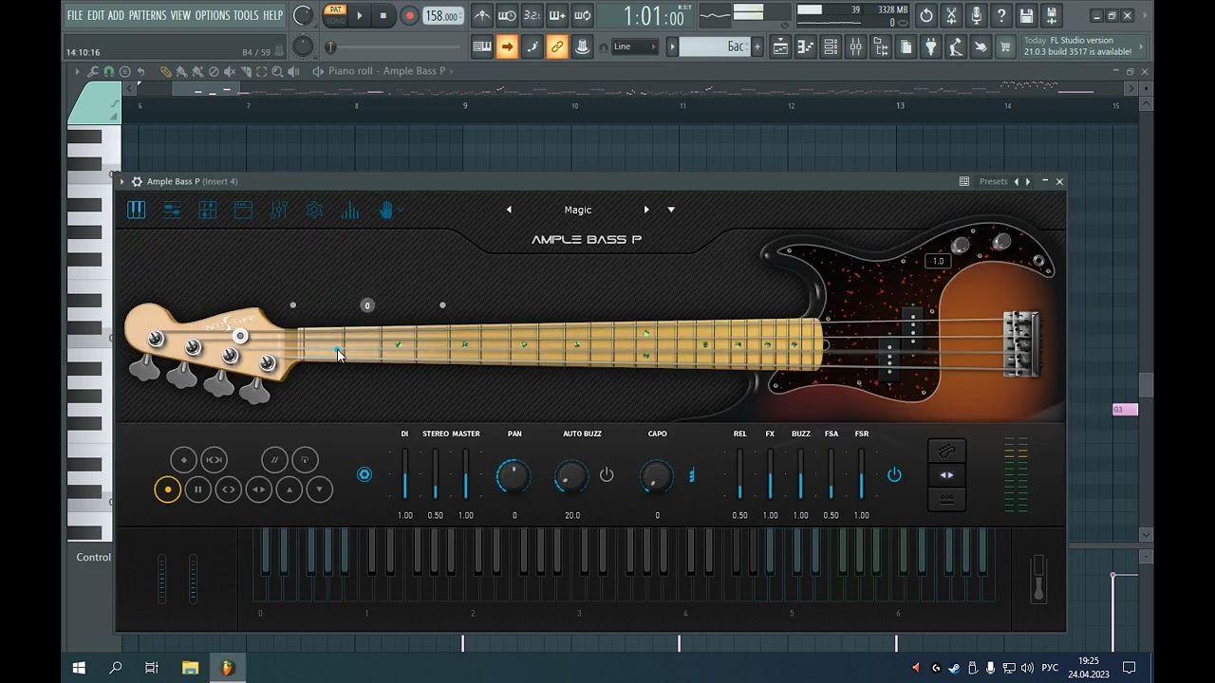Open the Ample Bass P hand icon panel
The width and height of the screenshot is (1215, 683).
click(x=386, y=211)
